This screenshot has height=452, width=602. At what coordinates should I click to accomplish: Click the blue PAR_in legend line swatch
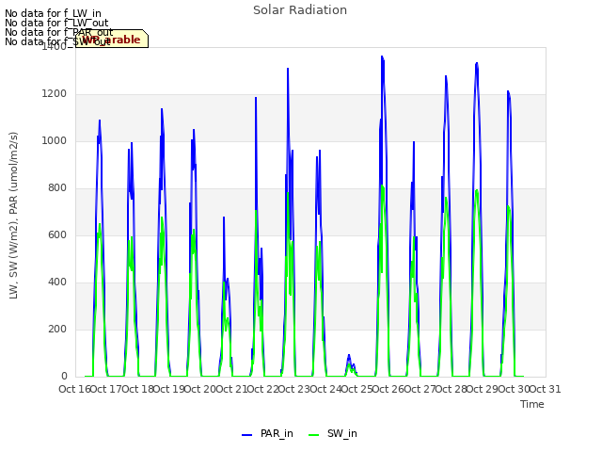[x=246, y=435]
